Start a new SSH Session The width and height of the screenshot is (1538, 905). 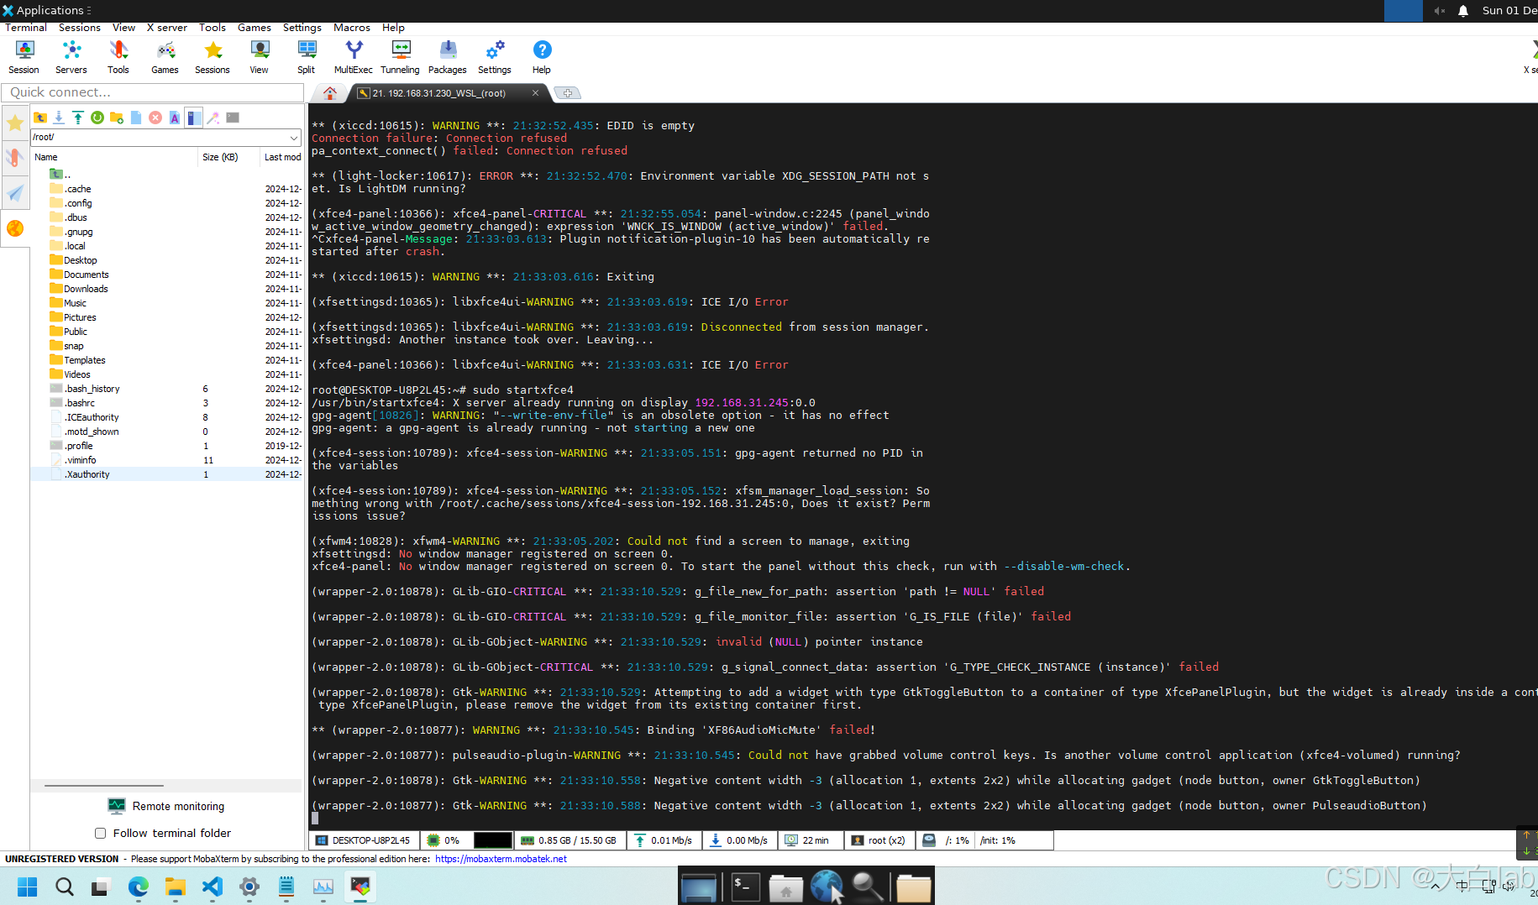[x=24, y=55]
